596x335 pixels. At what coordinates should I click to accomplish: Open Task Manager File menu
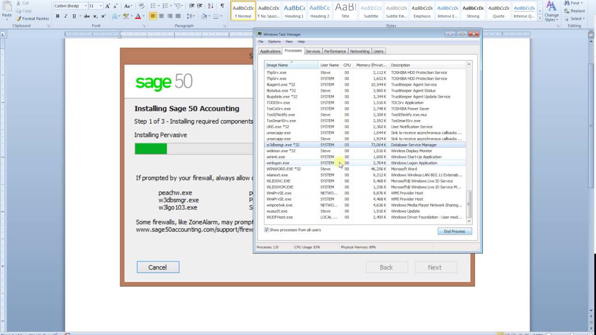coord(261,41)
